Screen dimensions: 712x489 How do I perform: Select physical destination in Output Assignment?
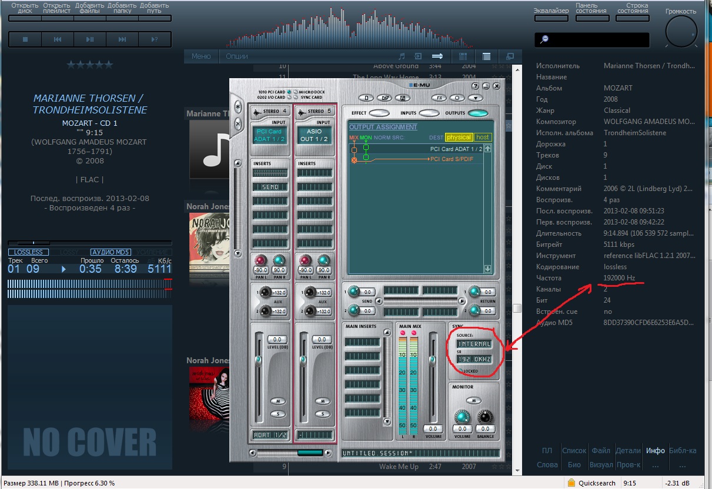459,137
